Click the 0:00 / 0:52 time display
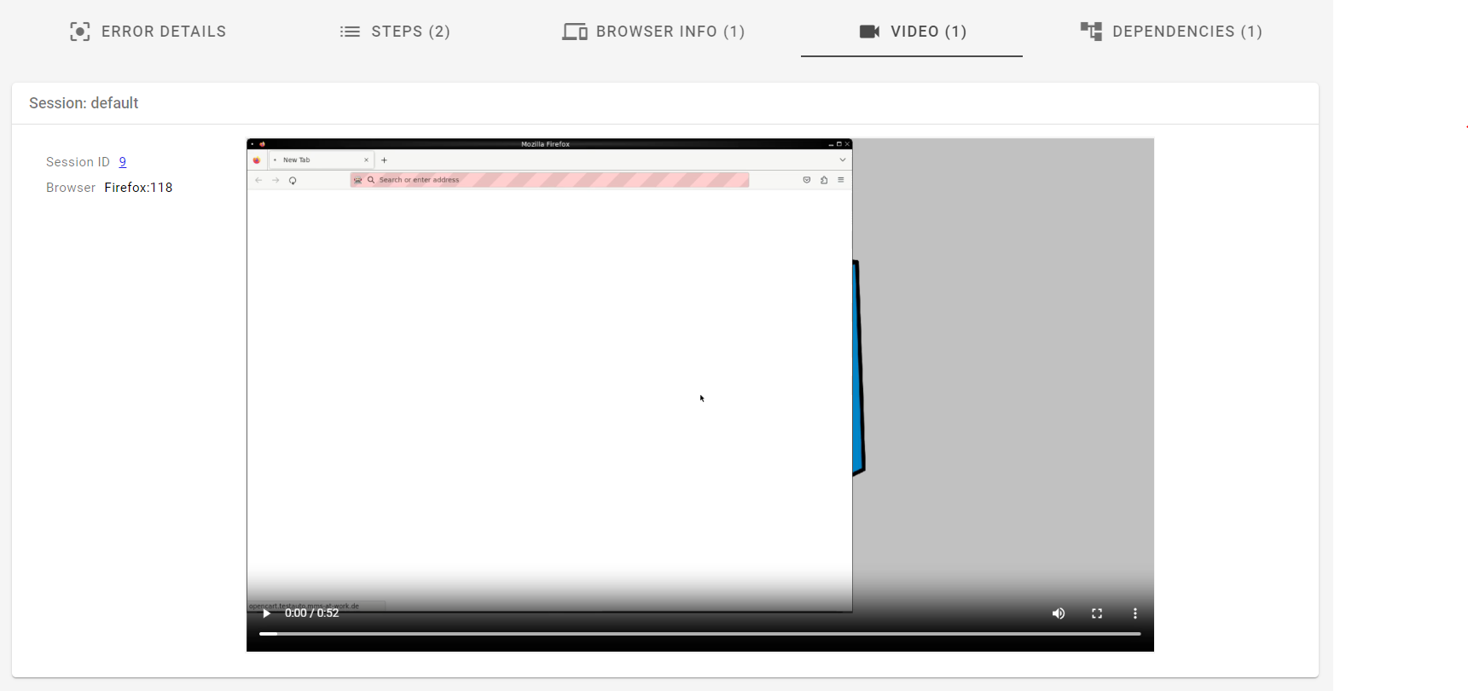 click(311, 613)
